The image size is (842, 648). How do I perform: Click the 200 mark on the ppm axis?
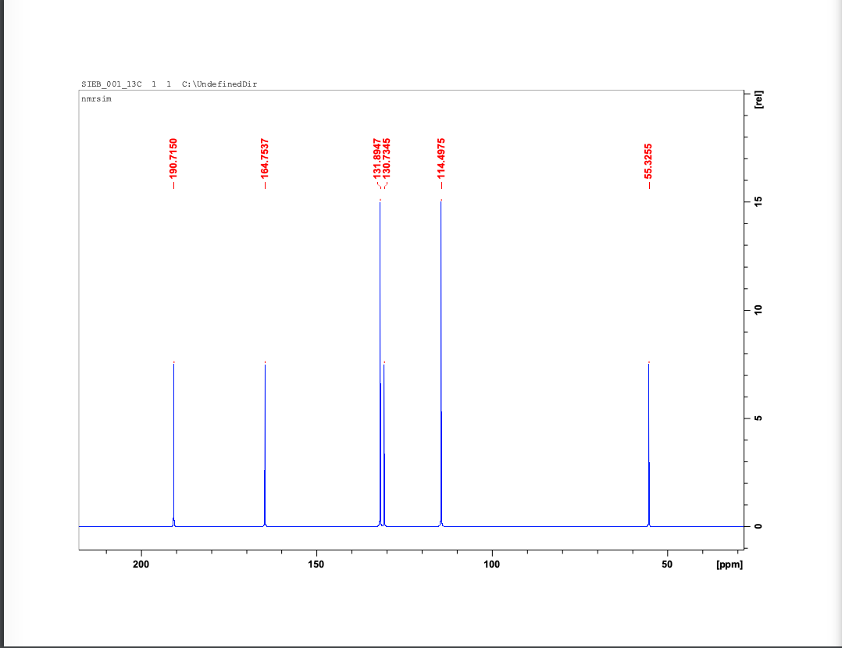pos(141,564)
